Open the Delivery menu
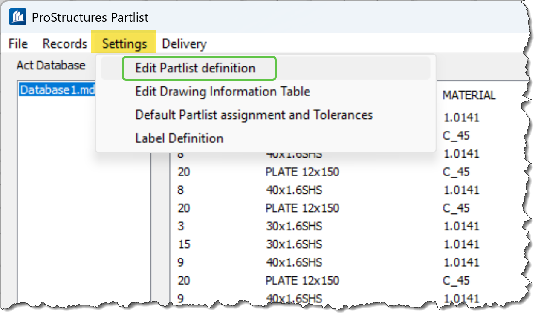The height and width of the screenshot is (319, 541). (184, 44)
